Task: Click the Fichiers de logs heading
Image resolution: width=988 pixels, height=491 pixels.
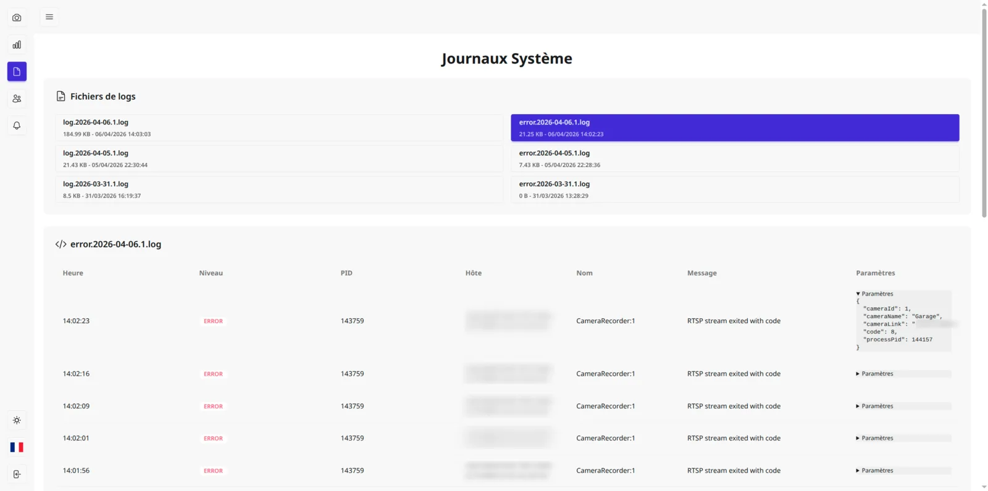Action: point(103,96)
